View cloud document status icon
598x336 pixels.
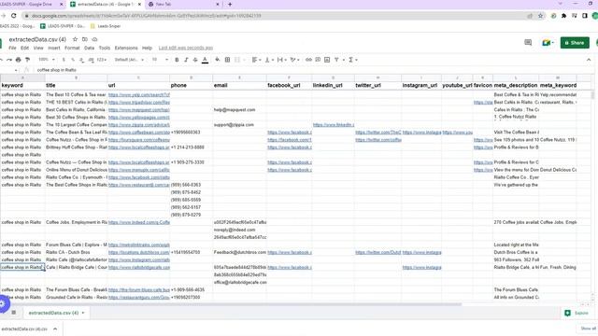(94, 39)
